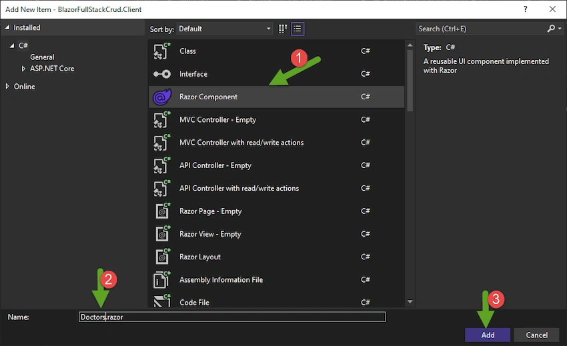The height and width of the screenshot is (346, 567).
Task: Click the Cancel button
Action: point(536,335)
